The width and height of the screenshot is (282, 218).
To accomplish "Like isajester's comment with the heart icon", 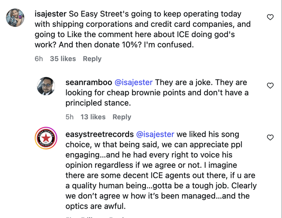I will (270, 17).
